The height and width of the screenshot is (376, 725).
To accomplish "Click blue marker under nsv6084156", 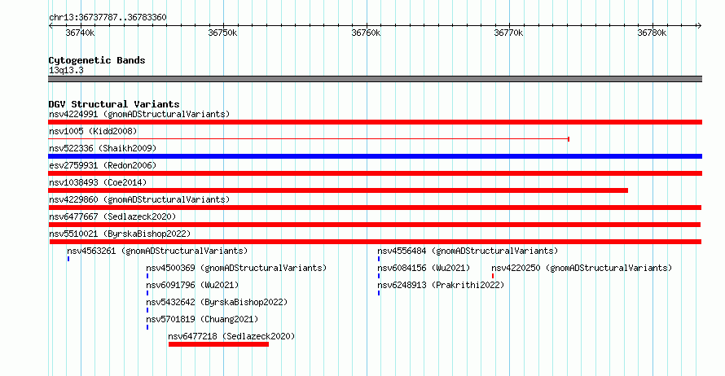I will click(x=379, y=276).
